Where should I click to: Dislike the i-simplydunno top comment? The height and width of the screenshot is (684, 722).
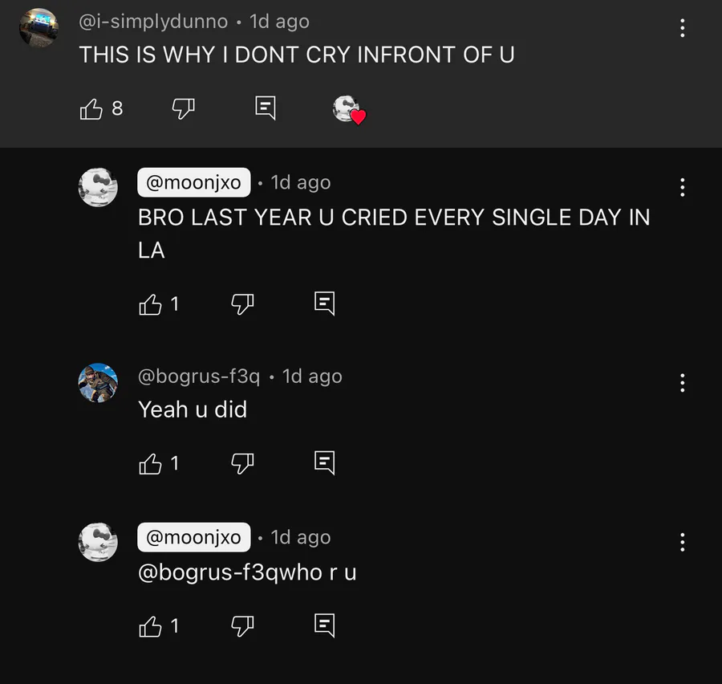pyautogui.click(x=183, y=109)
